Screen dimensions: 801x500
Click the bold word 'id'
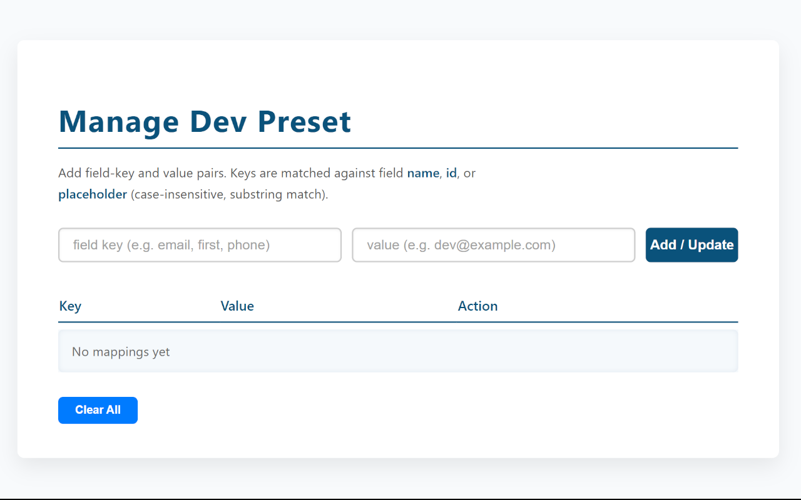pos(451,173)
